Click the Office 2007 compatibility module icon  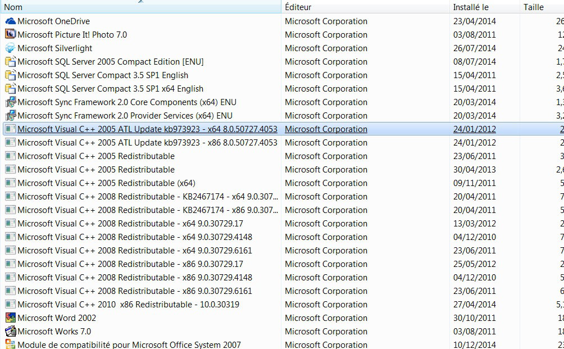coord(11,345)
